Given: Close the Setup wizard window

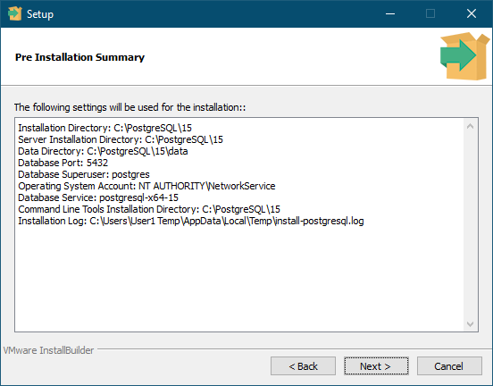Looking at the screenshot, I should coord(472,13).
